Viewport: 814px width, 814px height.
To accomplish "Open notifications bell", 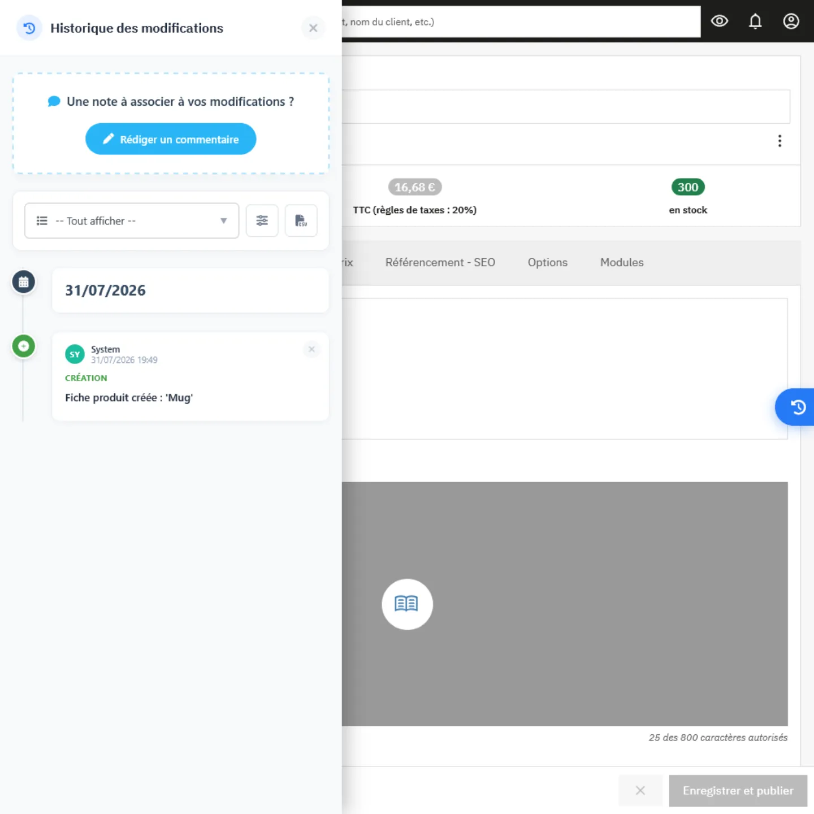I will click(x=755, y=21).
